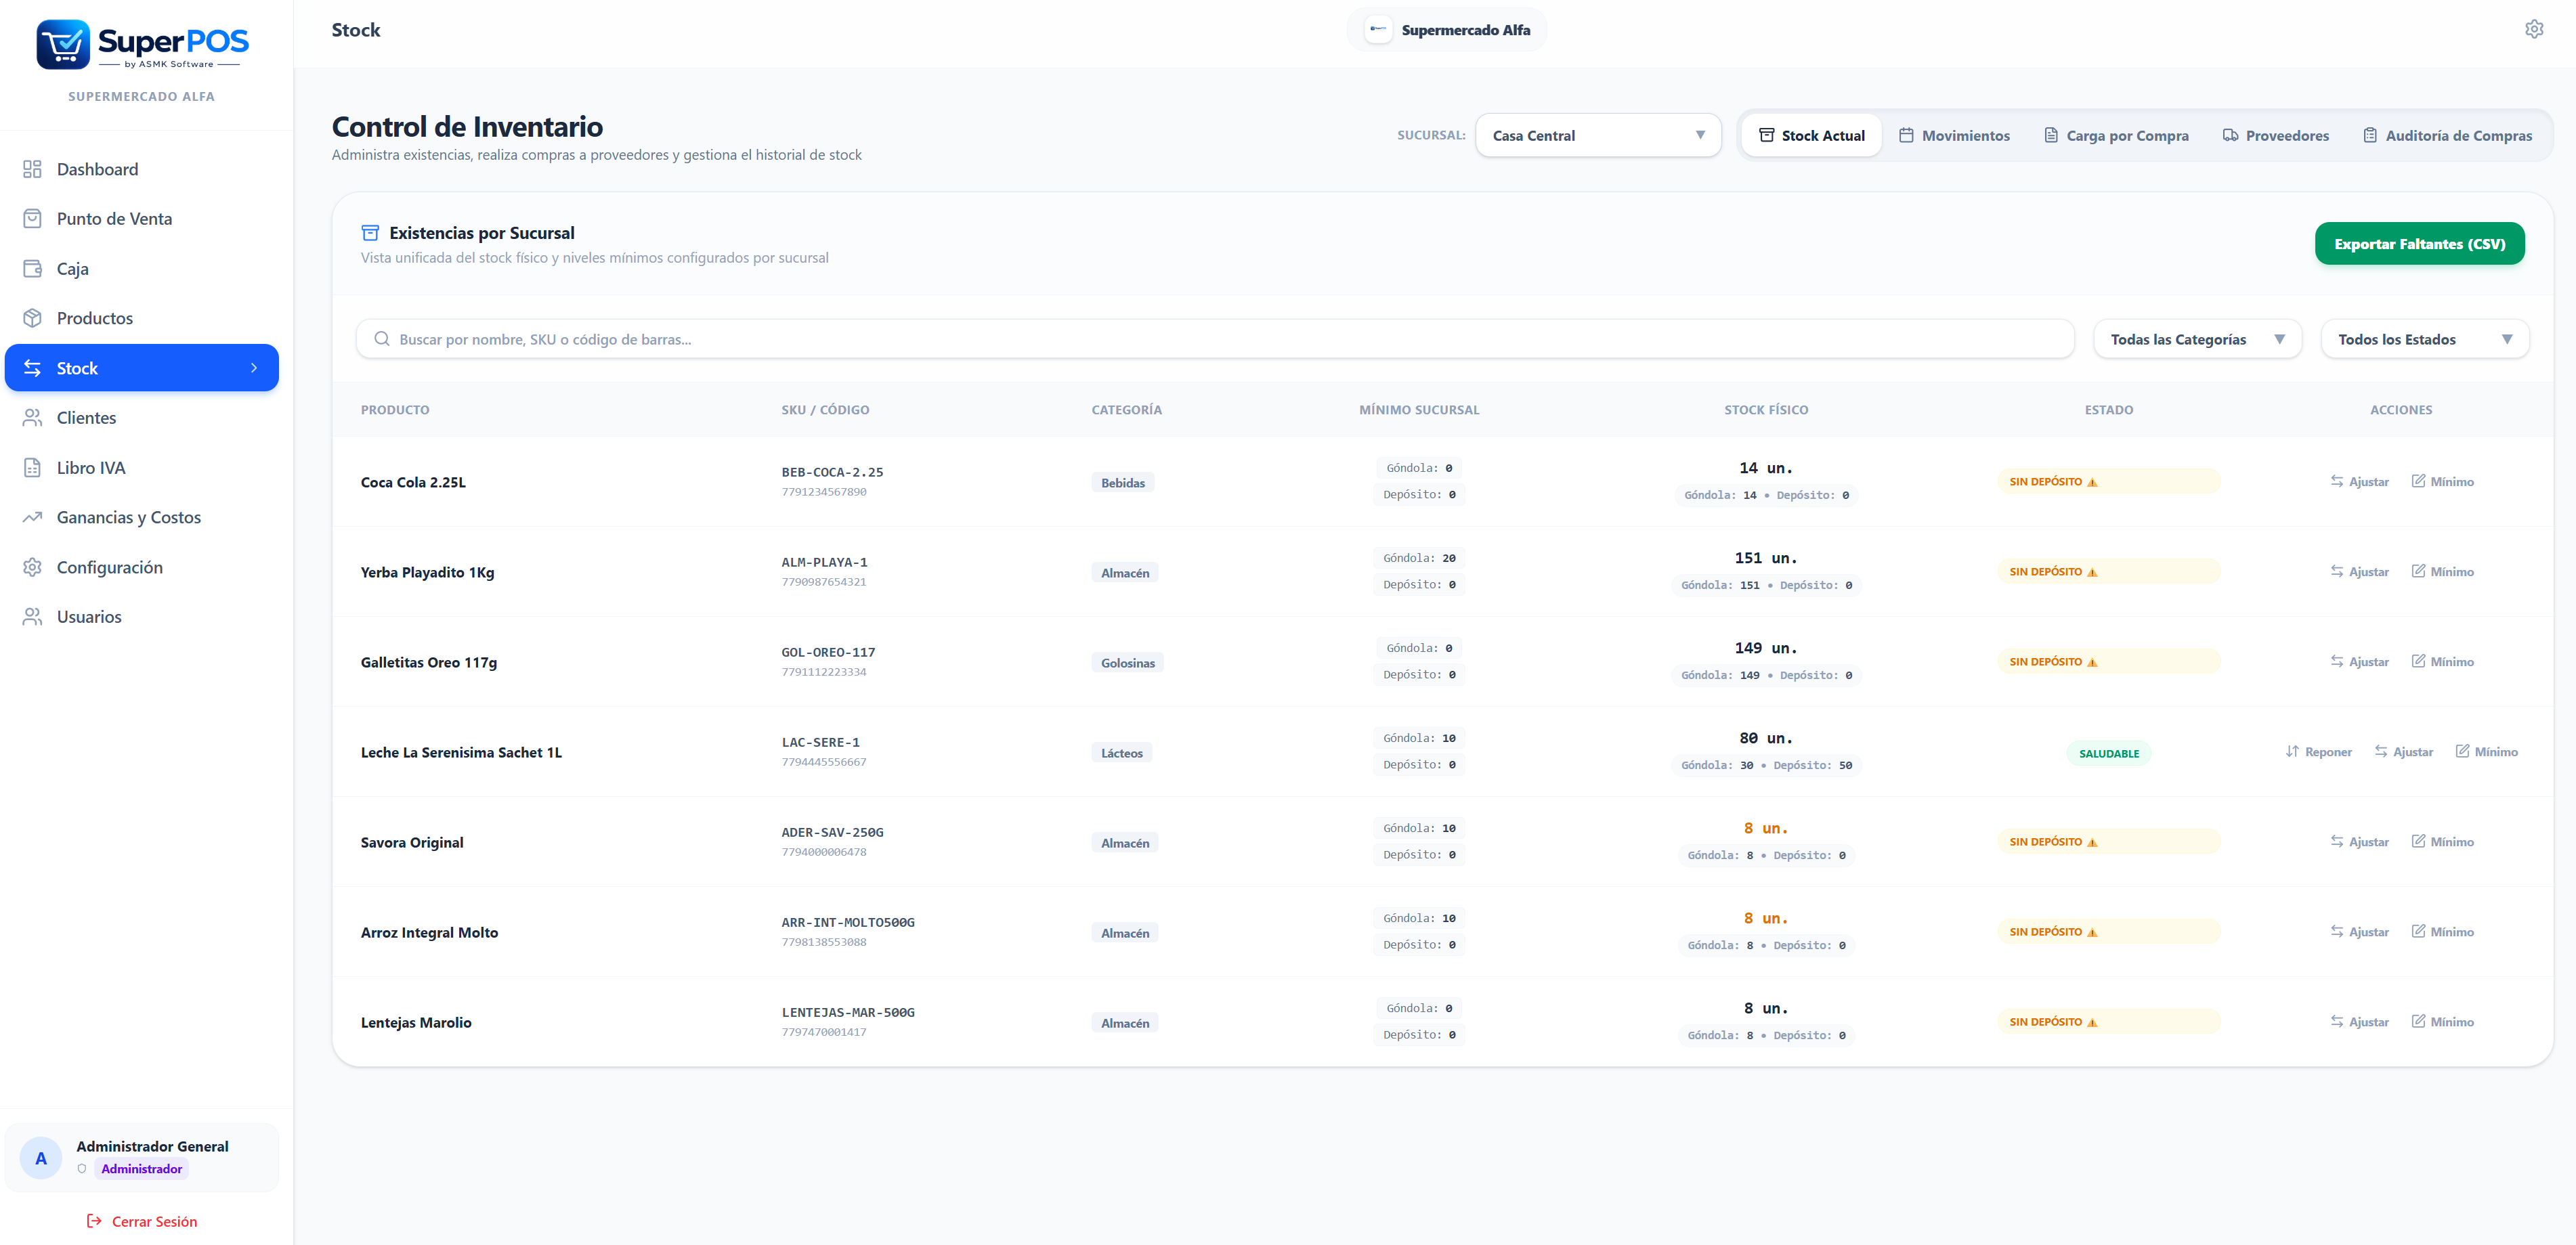Click the Dashboard grid icon in sidebar
The width and height of the screenshot is (2576, 1245).
click(x=32, y=169)
